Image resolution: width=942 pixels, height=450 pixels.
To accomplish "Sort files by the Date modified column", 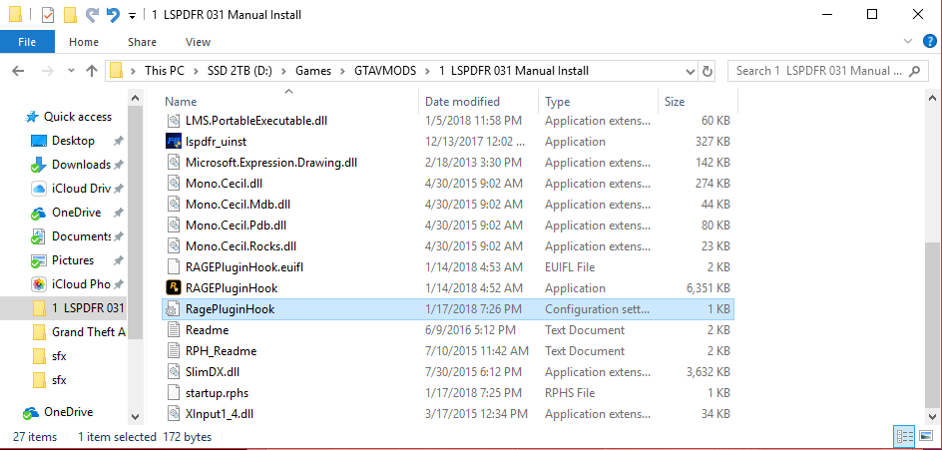I will coord(462,102).
